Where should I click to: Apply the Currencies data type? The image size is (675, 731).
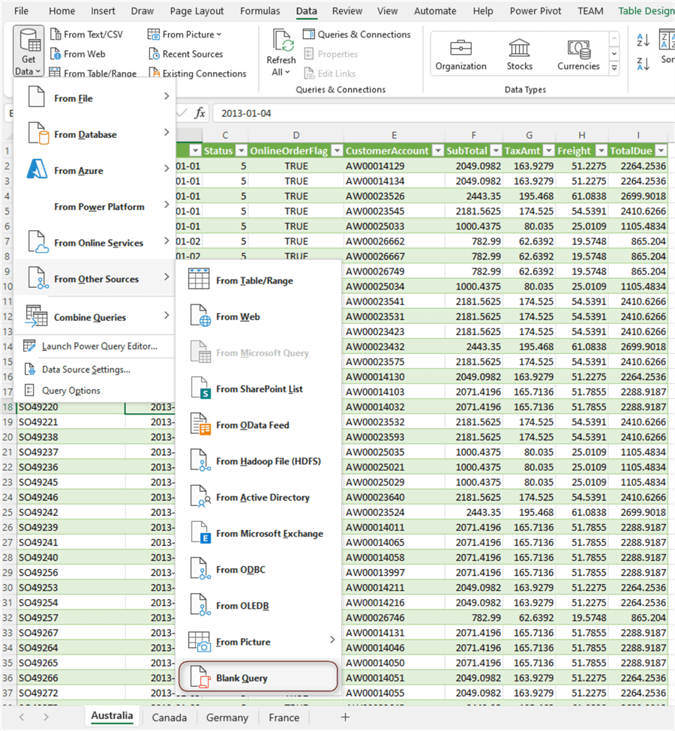(x=577, y=52)
